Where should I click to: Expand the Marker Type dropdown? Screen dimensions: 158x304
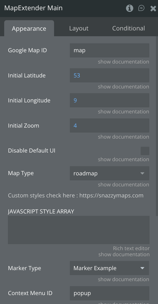(109, 268)
